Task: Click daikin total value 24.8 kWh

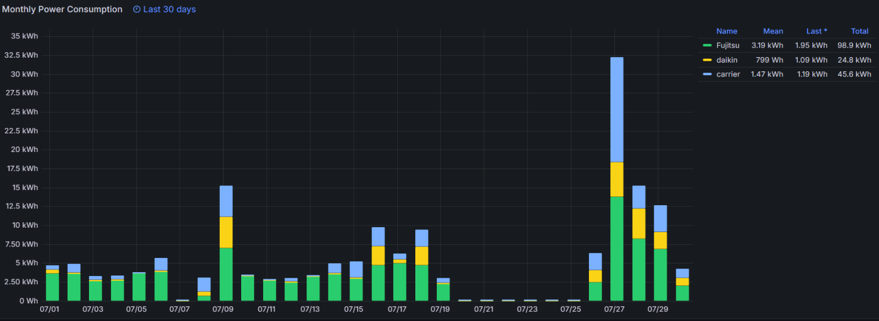Action: tap(854, 60)
